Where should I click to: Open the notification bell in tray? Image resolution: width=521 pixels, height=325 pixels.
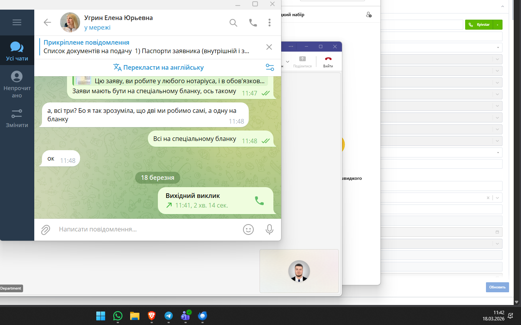point(511,316)
